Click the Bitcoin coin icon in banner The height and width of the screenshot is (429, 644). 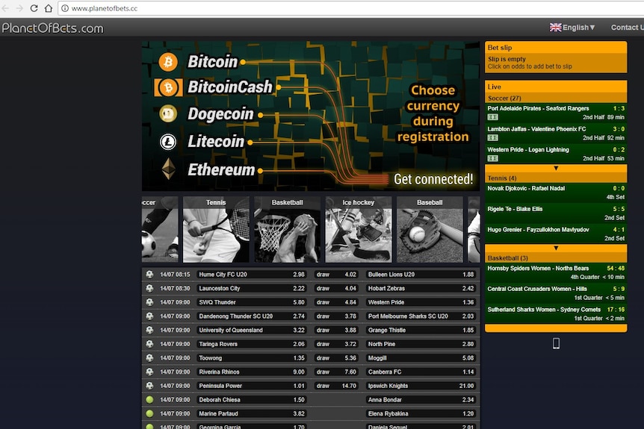point(168,62)
